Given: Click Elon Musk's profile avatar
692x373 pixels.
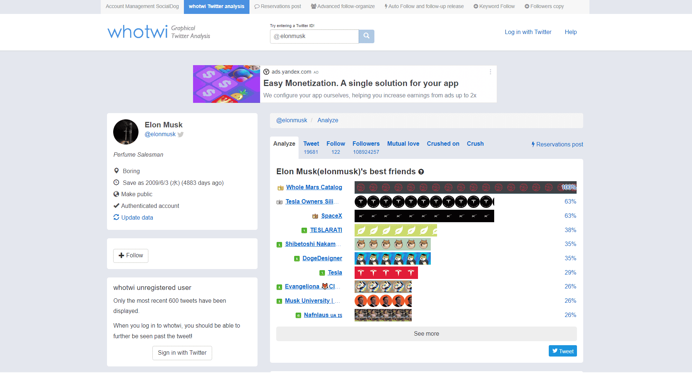Looking at the screenshot, I should [x=126, y=132].
